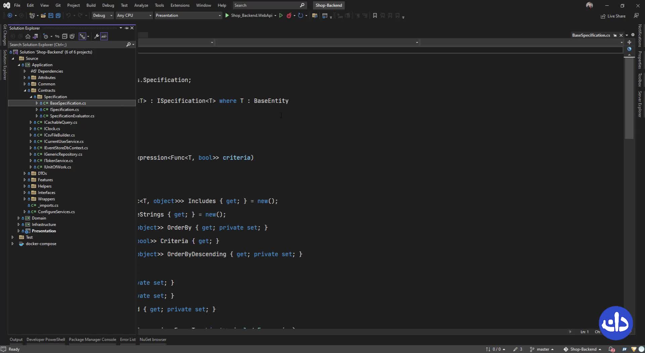This screenshot has height=353, width=645.
Task: Expand the Domain project node
Action: point(18,218)
